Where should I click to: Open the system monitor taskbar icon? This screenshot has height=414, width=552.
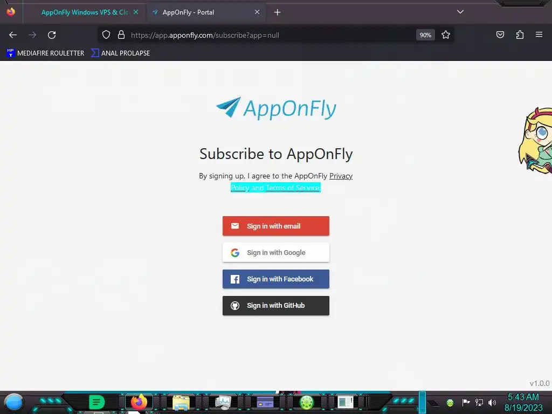coord(223,402)
